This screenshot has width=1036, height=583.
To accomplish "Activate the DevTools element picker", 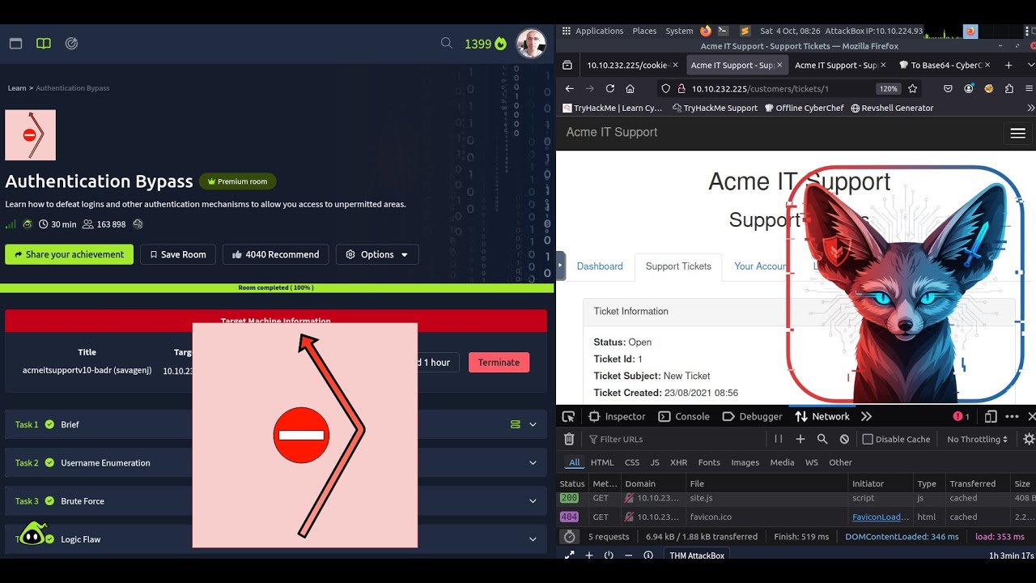I will [568, 416].
